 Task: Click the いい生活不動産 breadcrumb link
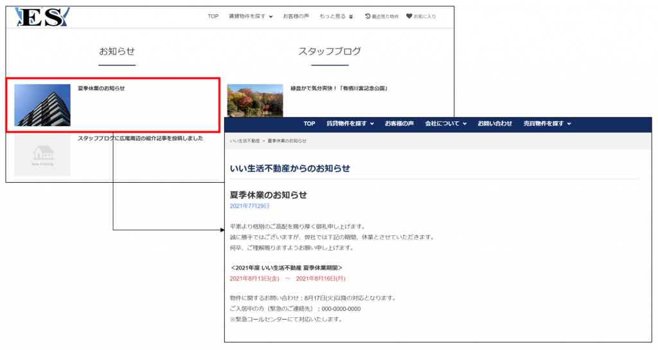[x=244, y=140]
